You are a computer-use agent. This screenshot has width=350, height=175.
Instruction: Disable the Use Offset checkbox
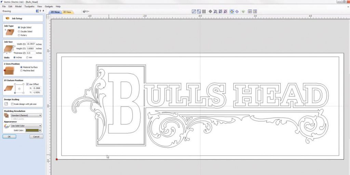[x=27, y=84]
